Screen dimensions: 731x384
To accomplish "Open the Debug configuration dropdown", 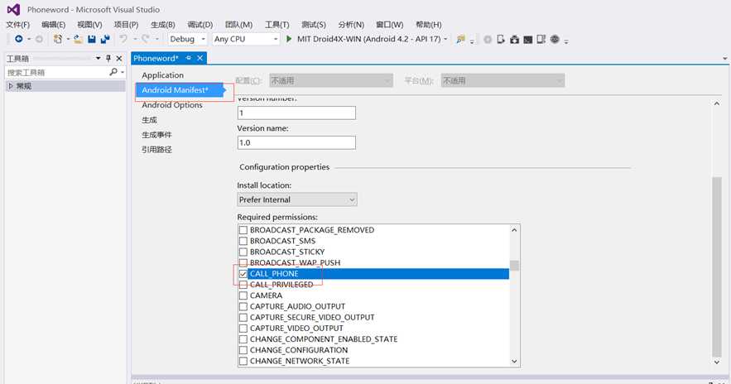I will 187,39.
